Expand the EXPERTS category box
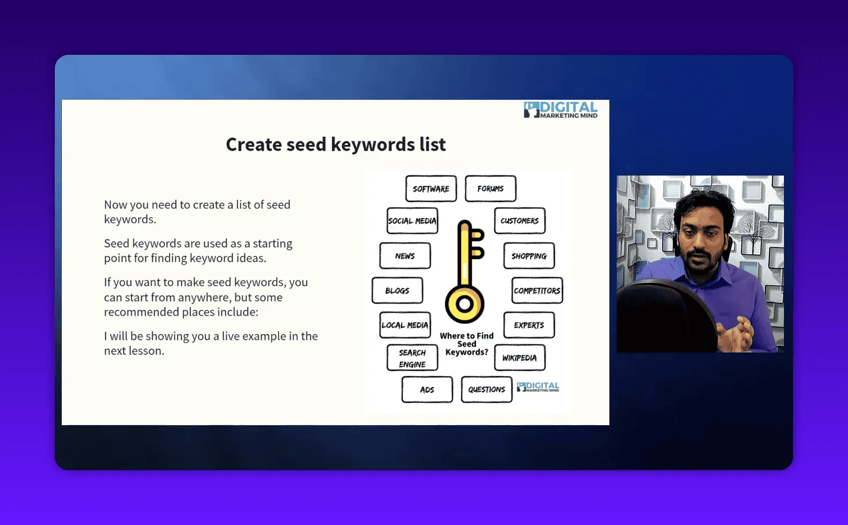The width and height of the screenshot is (848, 525). (x=528, y=325)
